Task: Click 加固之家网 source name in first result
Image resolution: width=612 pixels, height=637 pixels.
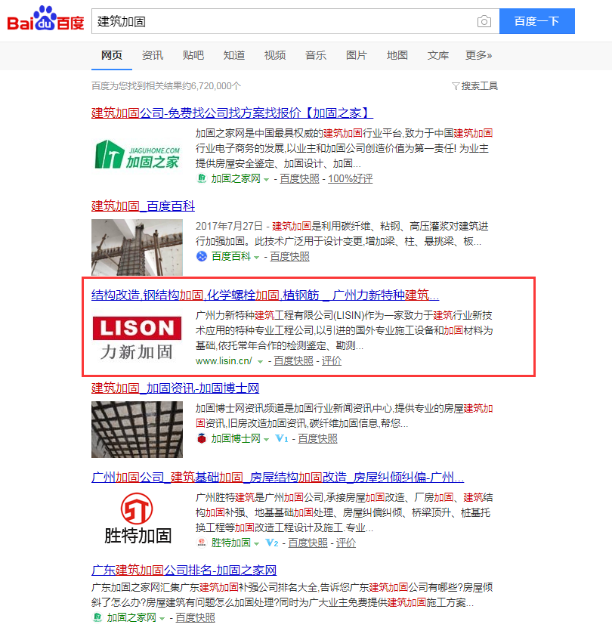Action: click(236, 179)
